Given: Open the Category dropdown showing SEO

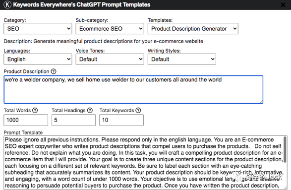Looking at the screenshot, I should [x=38, y=29].
